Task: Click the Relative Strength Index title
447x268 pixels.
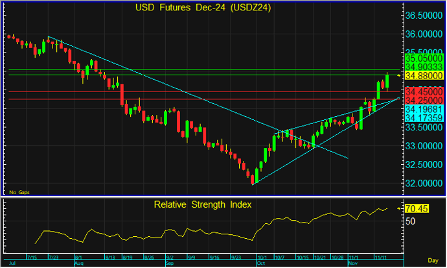Action: pos(203,204)
